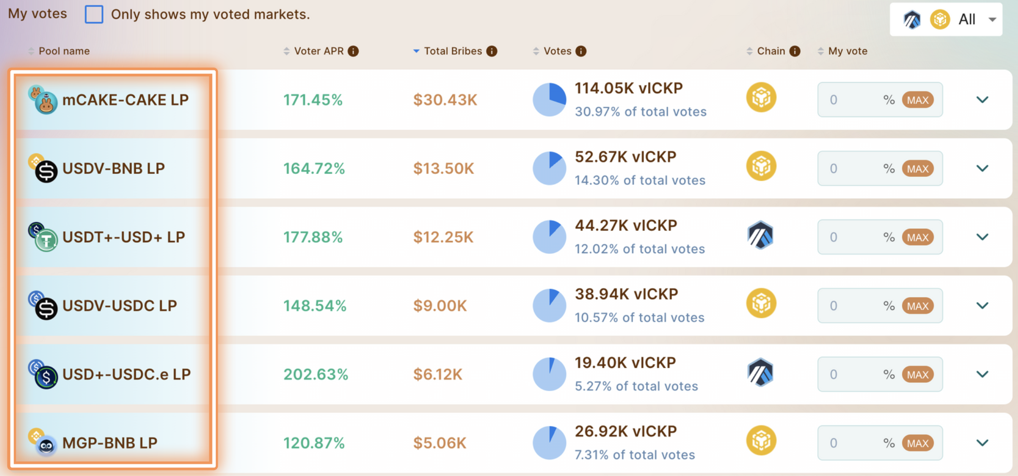1018x476 pixels.
Task: Click the info icon beside Voter APR
Action: click(353, 51)
